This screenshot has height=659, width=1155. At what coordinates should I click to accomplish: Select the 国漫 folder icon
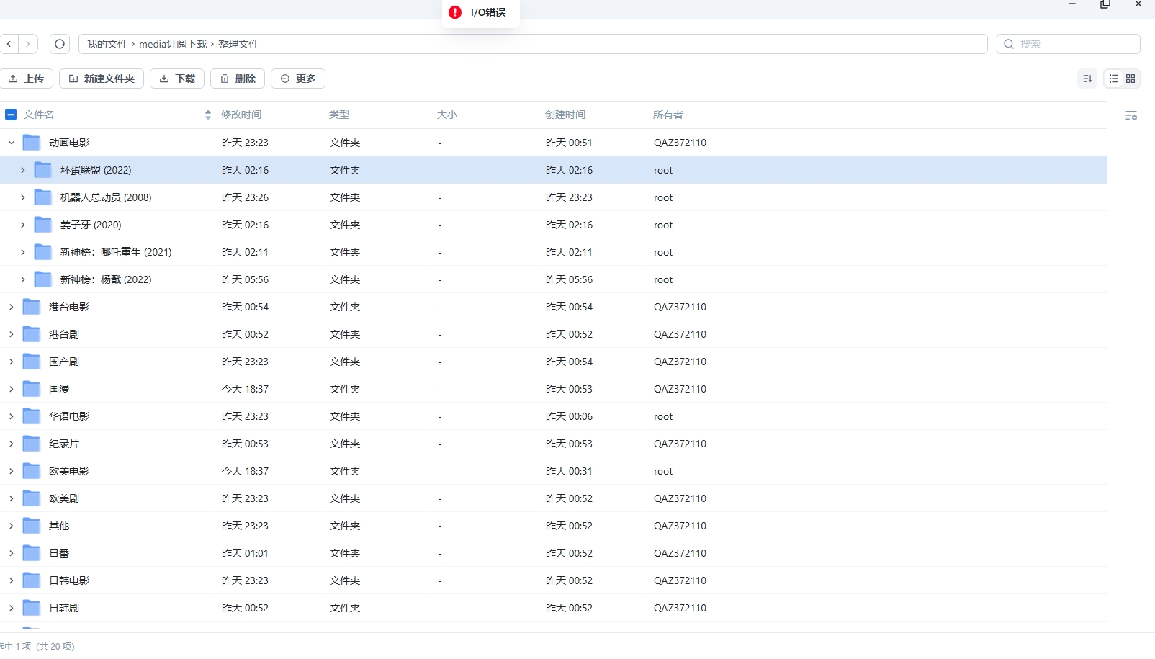pyautogui.click(x=32, y=389)
